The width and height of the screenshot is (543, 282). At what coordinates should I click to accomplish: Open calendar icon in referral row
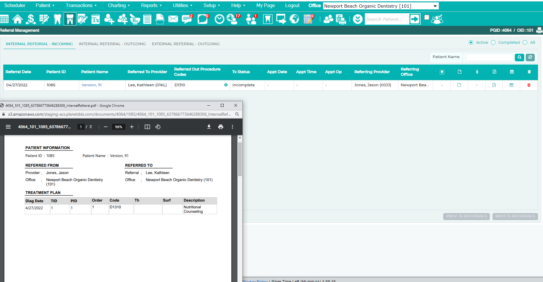pos(512,85)
